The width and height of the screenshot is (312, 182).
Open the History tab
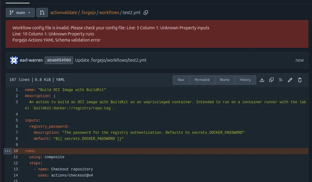pyautogui.click(x=245, y=80)
